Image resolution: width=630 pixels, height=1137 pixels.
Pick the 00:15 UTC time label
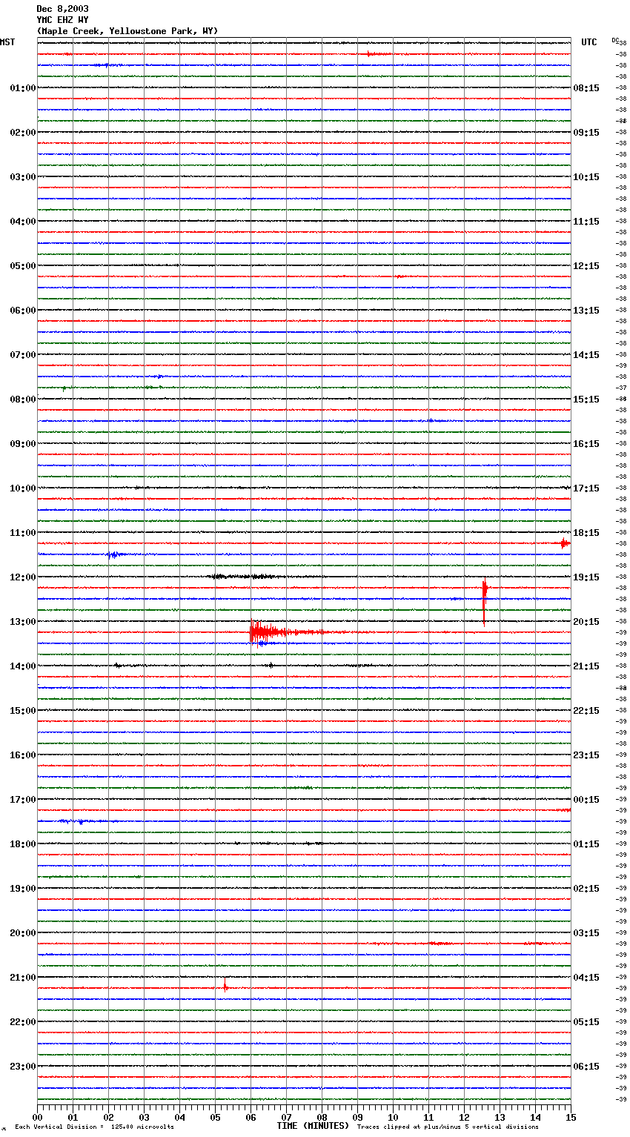[586, 800]
